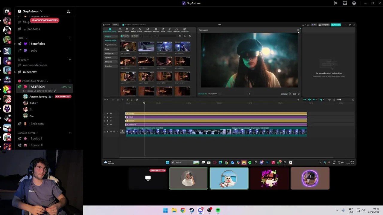
Task: Toggle lock on second yellow track
Action: 108,121
